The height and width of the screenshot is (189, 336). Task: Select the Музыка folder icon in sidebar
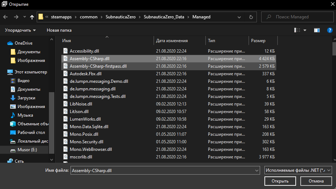[x=13, y=115]
